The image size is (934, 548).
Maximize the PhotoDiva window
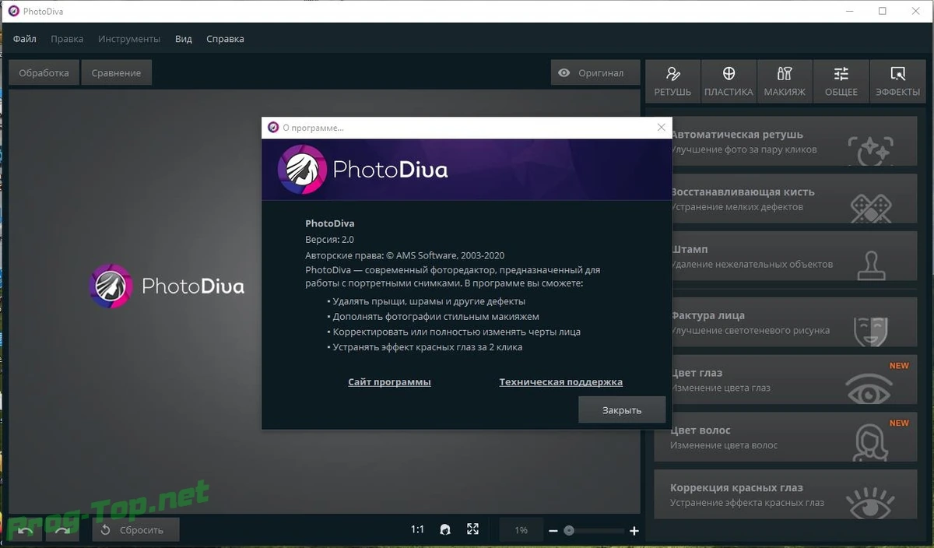click(x=882, y=11)
